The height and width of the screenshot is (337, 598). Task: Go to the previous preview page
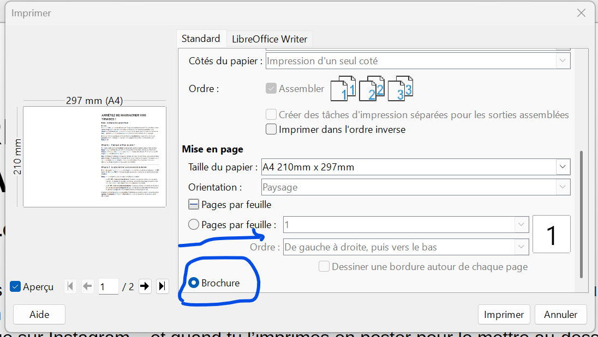87,286
